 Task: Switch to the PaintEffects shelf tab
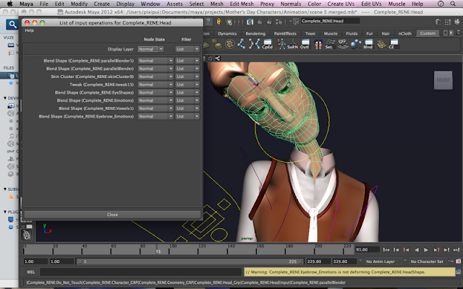pyautogui.click(x=285, y=33)
